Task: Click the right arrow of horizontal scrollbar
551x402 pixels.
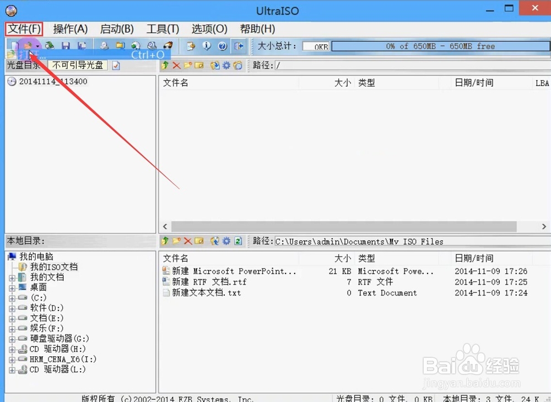Action: coord(544,227)
